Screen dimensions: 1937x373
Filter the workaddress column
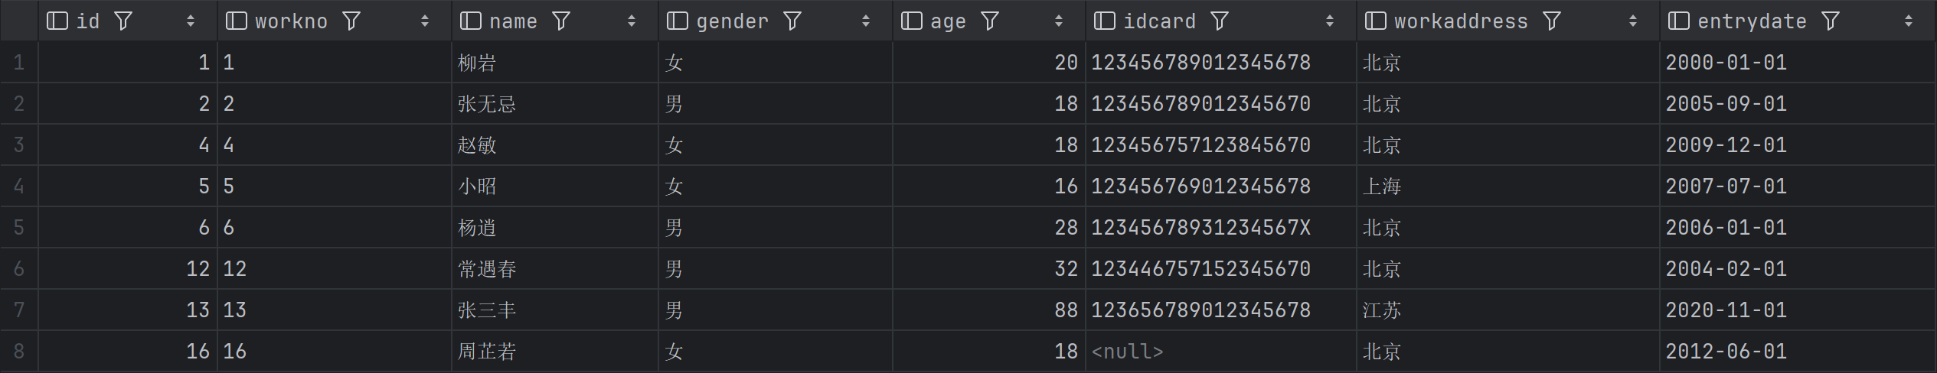(x=1552, y=21)
